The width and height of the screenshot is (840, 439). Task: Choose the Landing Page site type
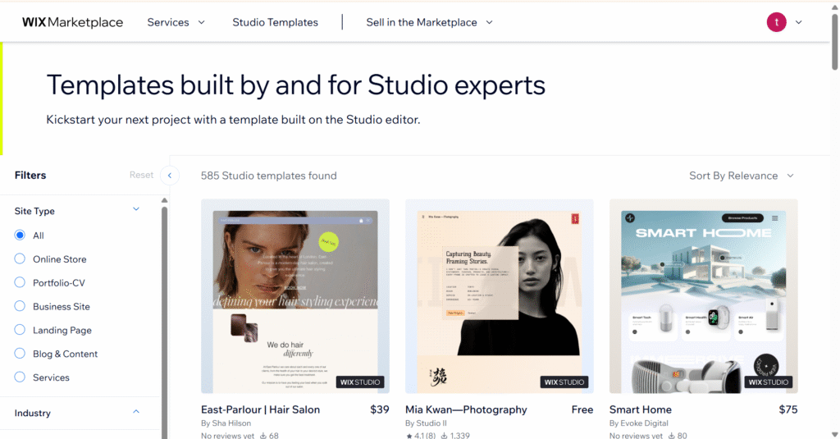coord(20,330)
